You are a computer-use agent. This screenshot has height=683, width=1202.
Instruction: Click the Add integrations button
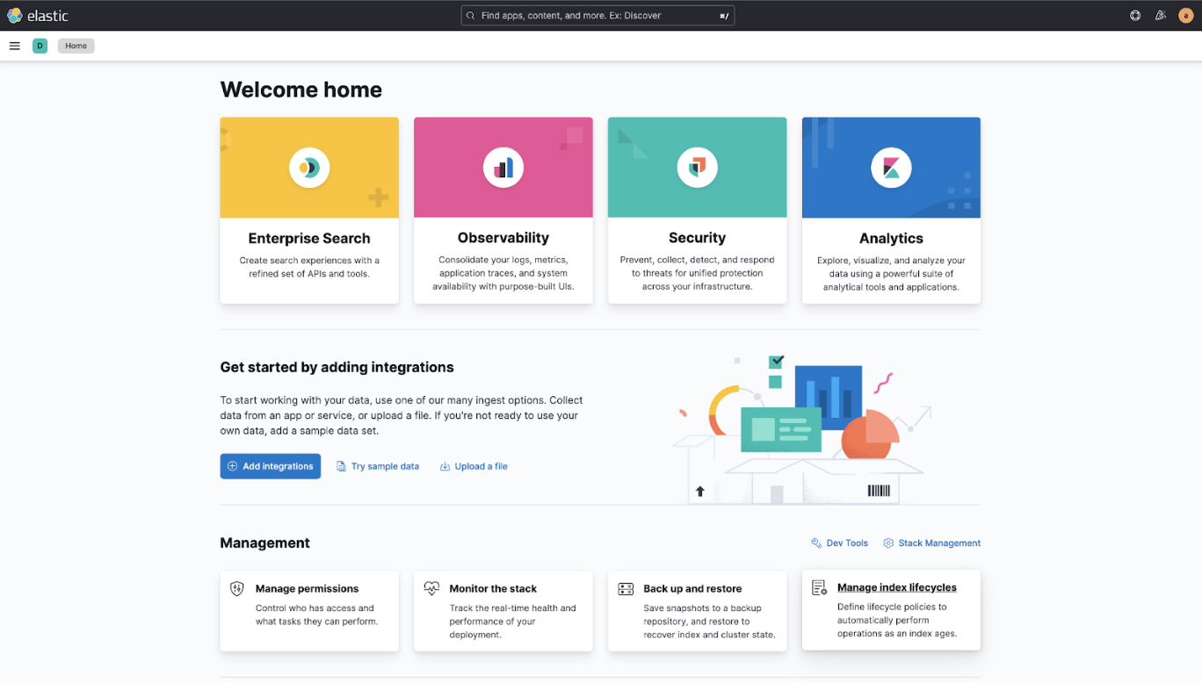coord(270,466)
